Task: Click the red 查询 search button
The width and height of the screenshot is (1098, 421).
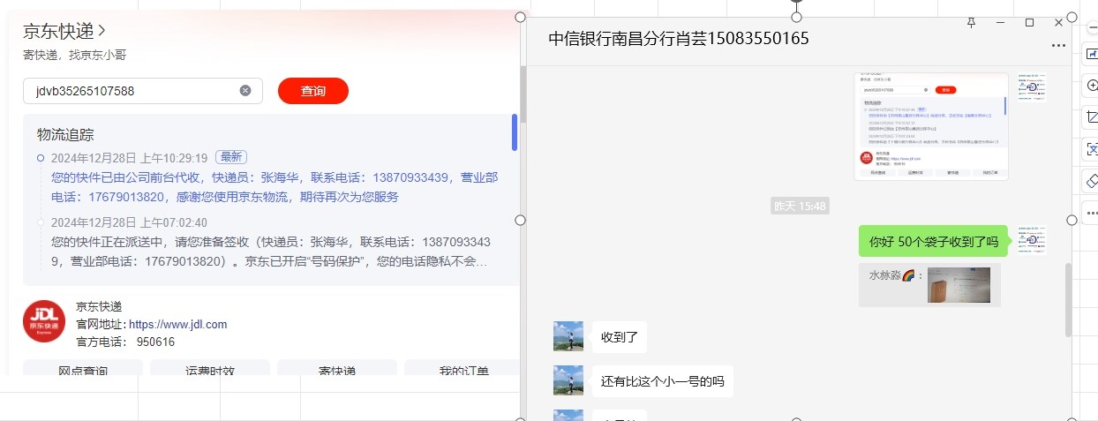Action: (313, 91)
